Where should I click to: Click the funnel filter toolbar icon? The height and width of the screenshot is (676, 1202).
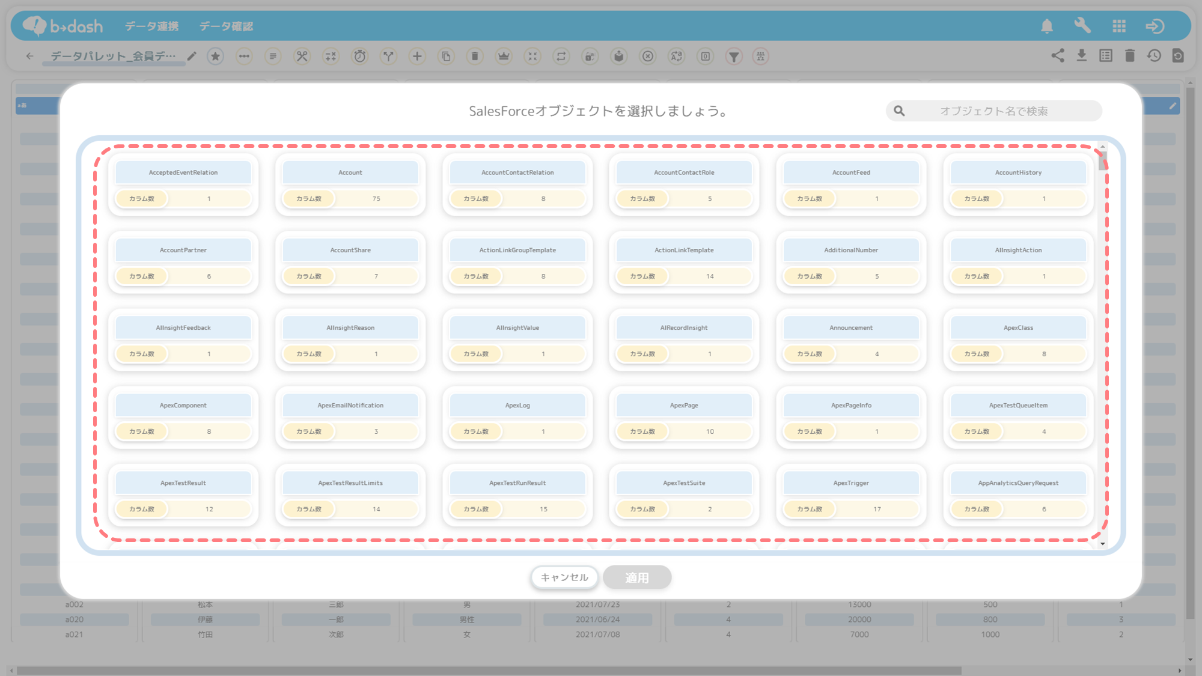click(x=734, y=56)
